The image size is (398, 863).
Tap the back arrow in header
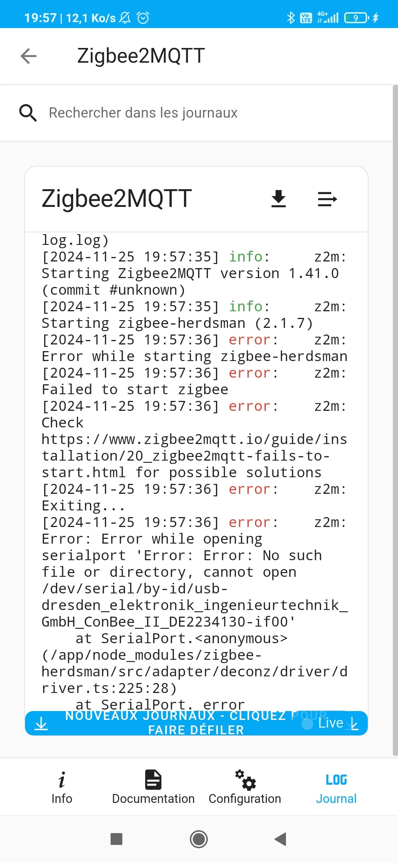coord(28,56)
